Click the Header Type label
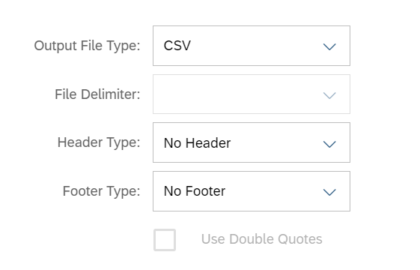Viewport: 420px width, 270px height. tap(99, 142)
